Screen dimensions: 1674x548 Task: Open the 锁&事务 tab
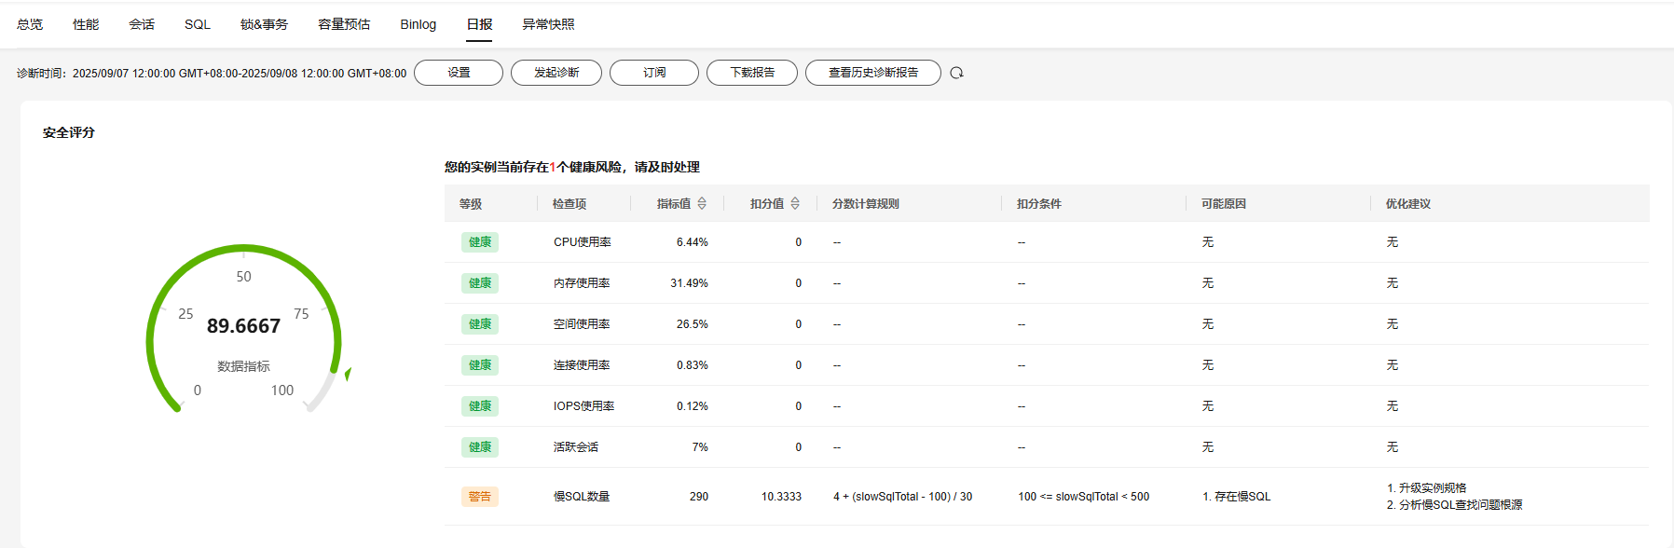(264, 24)
